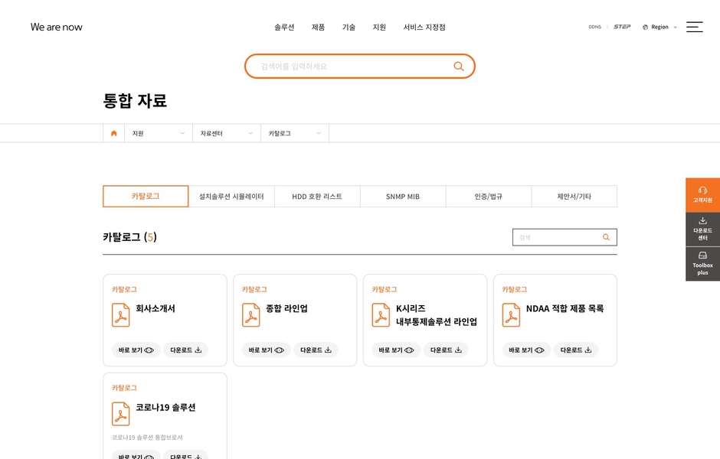Preview K시리즈 catalog with 바로 보기
Screen dimensions: 720x459
(x=396, y=350)
